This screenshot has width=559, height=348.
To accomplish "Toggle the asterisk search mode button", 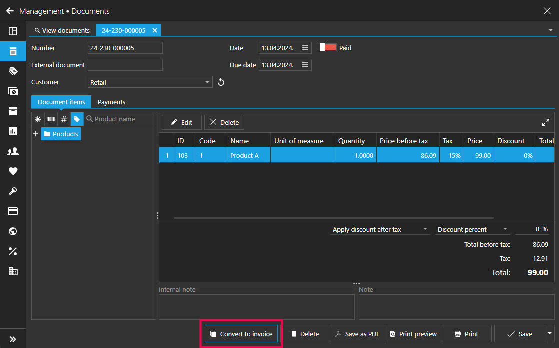I will pyautogui.click(x=38, y=119).
